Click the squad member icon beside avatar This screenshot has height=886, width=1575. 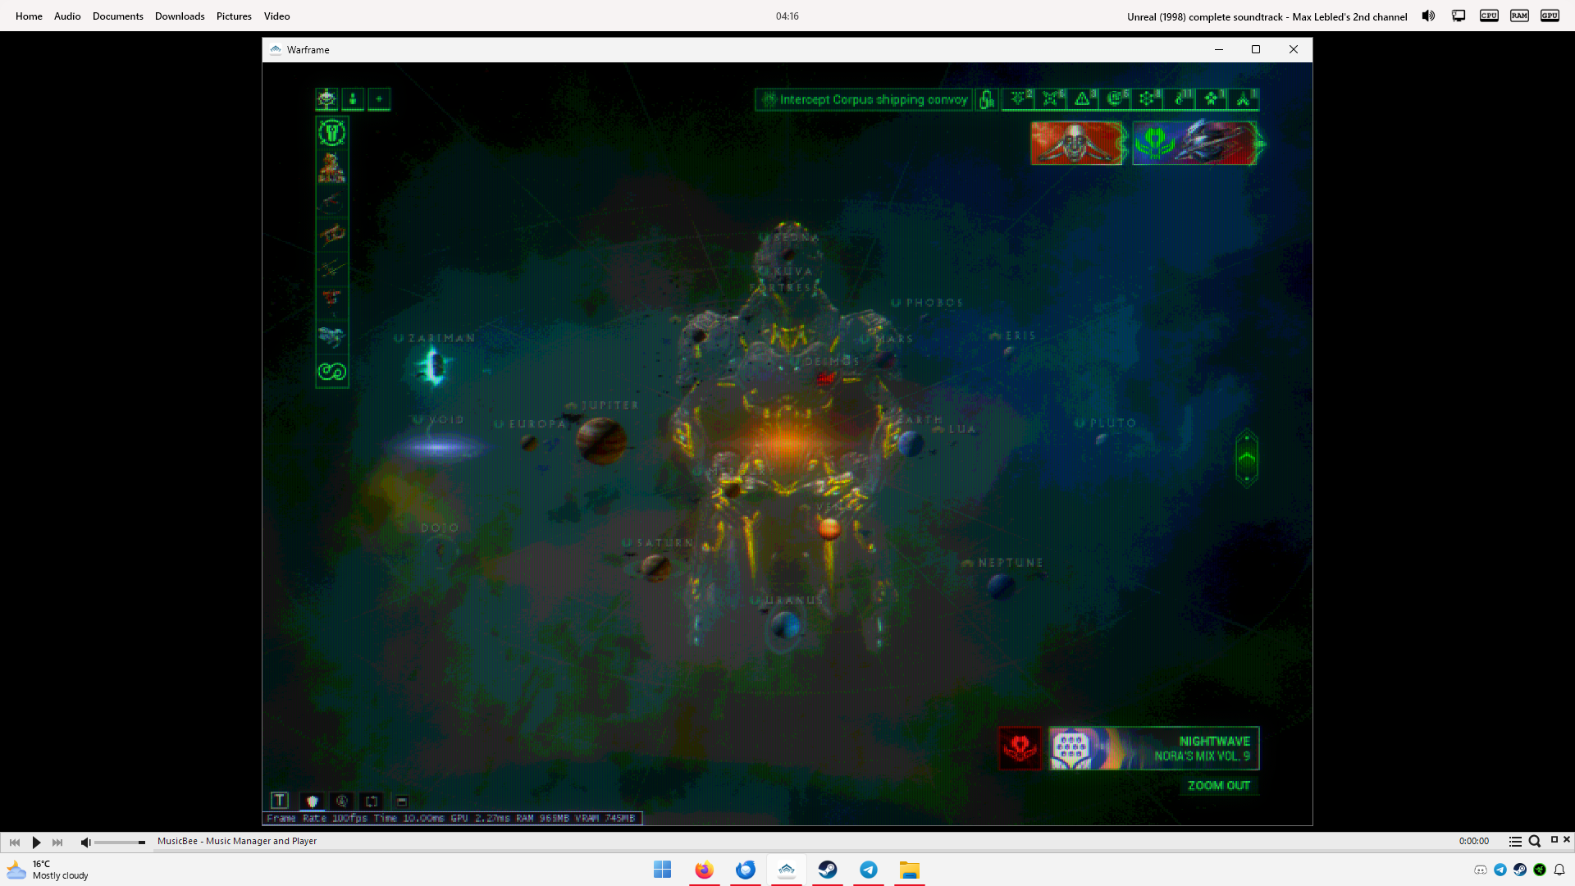pos(353,99)
